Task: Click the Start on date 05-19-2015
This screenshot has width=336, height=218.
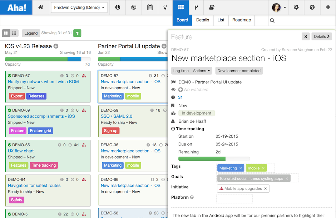Action: click(227, 137)
